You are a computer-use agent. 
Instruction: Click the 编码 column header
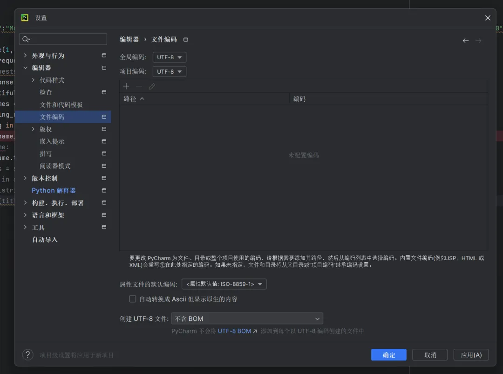[388, 99]
